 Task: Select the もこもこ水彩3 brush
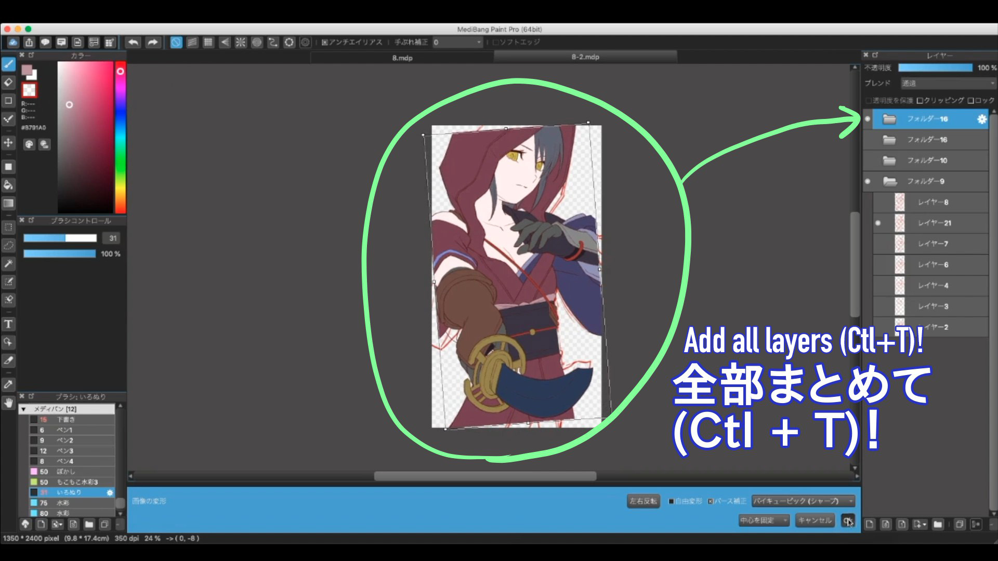pyautogui.click(x=72, y=482)
